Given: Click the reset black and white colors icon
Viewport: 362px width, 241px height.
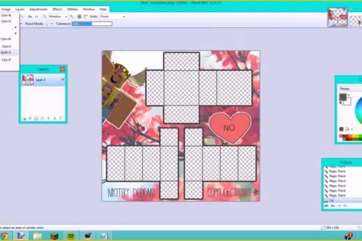Looking at the screenshot, I should click(x=341, y=102).
